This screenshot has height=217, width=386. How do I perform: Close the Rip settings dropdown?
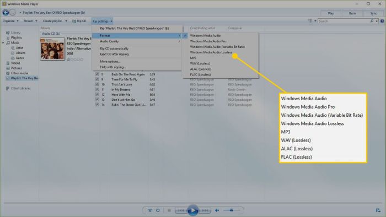pos(103,21)
